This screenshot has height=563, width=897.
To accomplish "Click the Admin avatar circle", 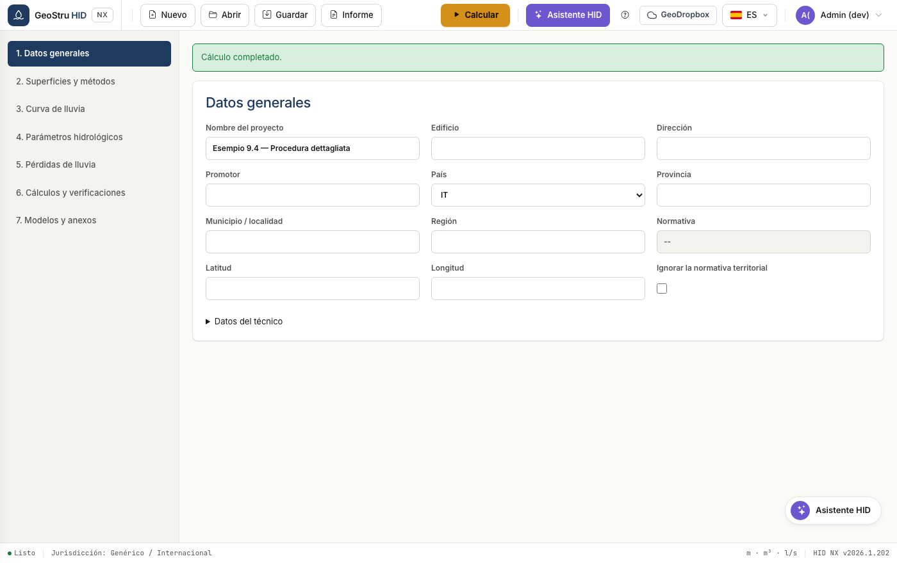I will [x=805, y=15].
